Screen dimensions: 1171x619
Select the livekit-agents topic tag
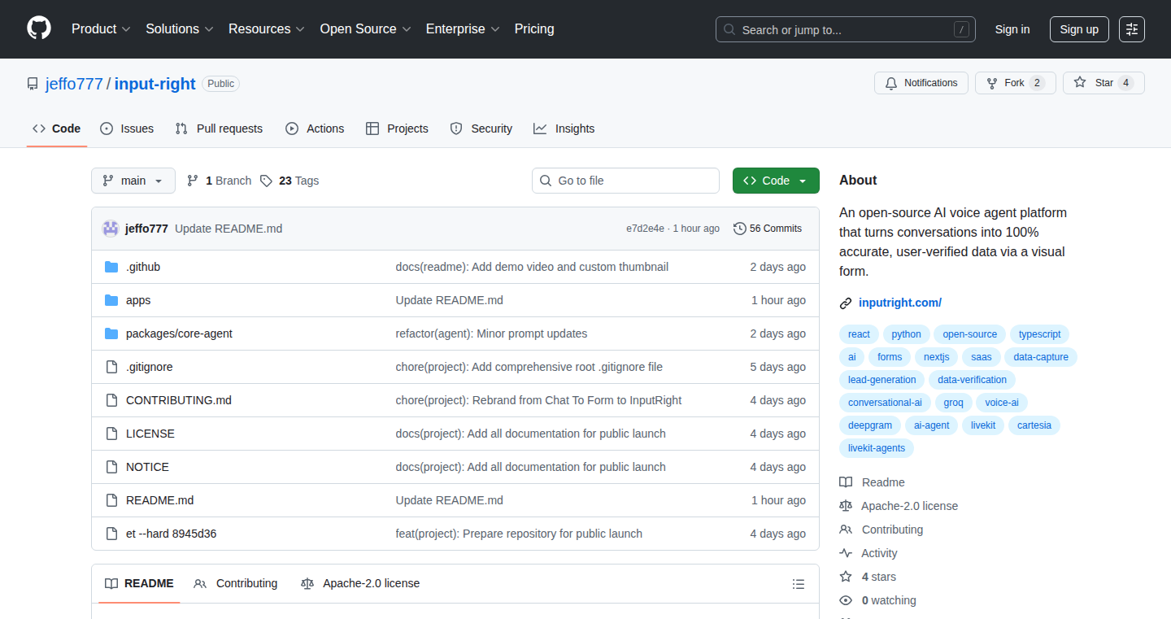tap(877, 448)
